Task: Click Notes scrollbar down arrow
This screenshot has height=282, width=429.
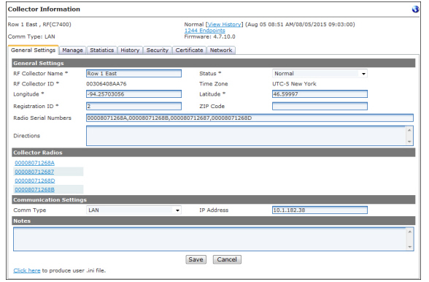Action: pyautogui.click(x=409, y=247)
